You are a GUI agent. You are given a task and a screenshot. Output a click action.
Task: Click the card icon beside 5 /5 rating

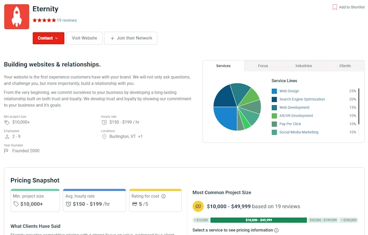coord(135,204)
